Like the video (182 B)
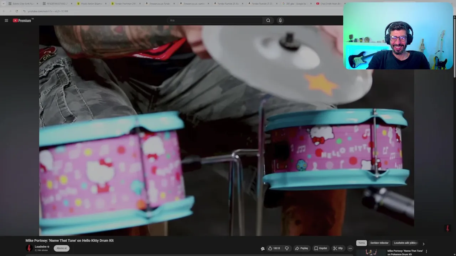The width and height of the screenshot is (456, 256). point(274,248)
